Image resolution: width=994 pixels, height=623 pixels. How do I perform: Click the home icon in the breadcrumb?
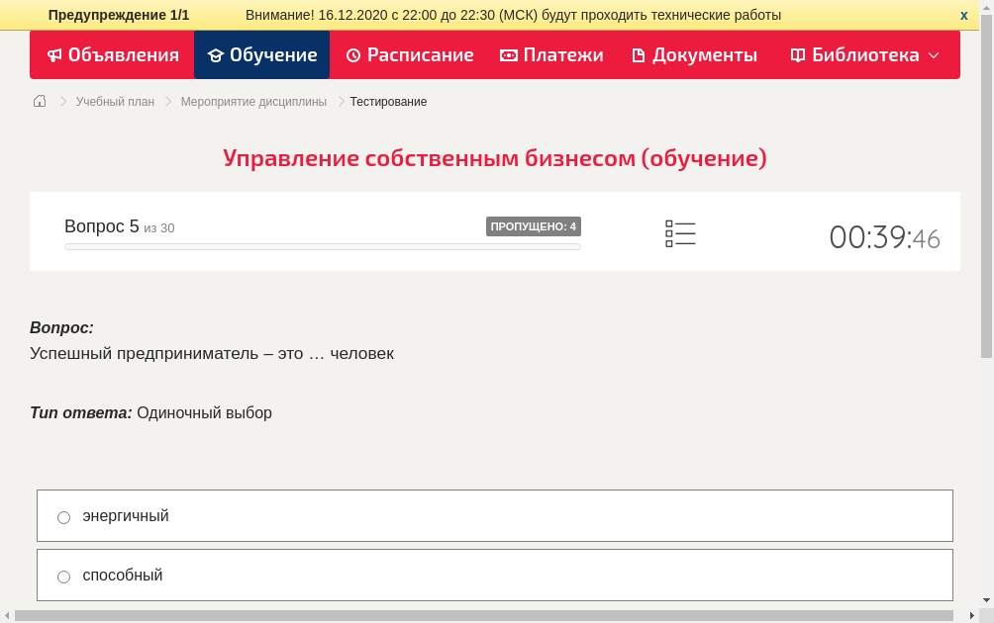tap(39, 101)
